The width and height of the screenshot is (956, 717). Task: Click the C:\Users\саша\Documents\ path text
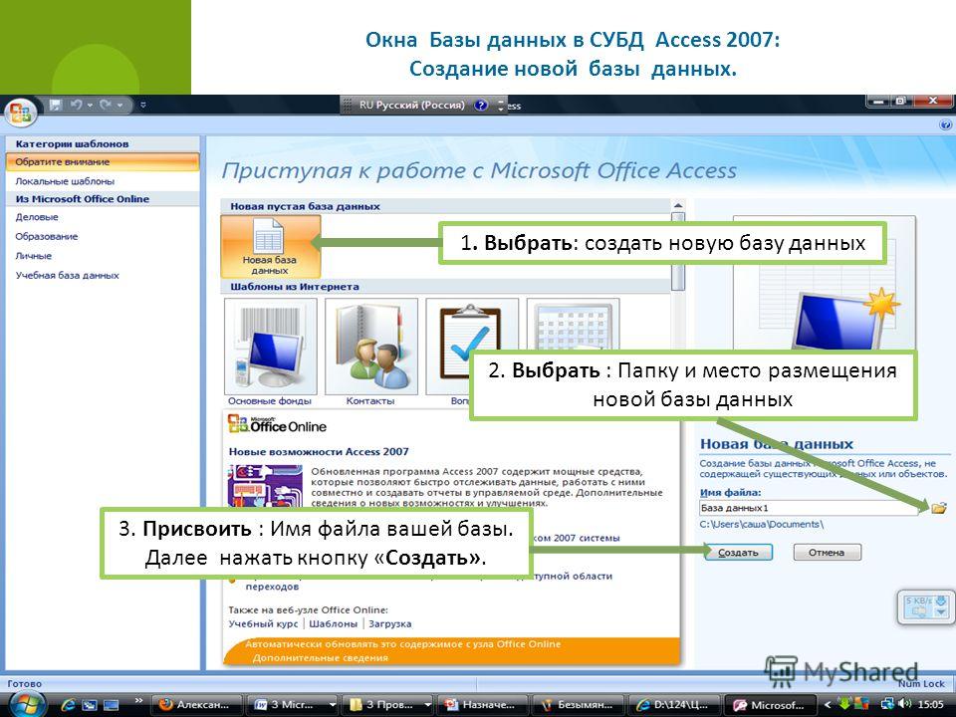pyautogui.click(x=762, y=525)
